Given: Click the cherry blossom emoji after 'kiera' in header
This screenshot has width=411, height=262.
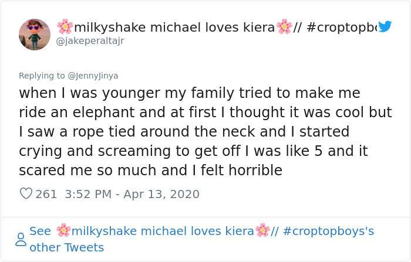Looking at the screenshot, I should (x=284, y=26).
